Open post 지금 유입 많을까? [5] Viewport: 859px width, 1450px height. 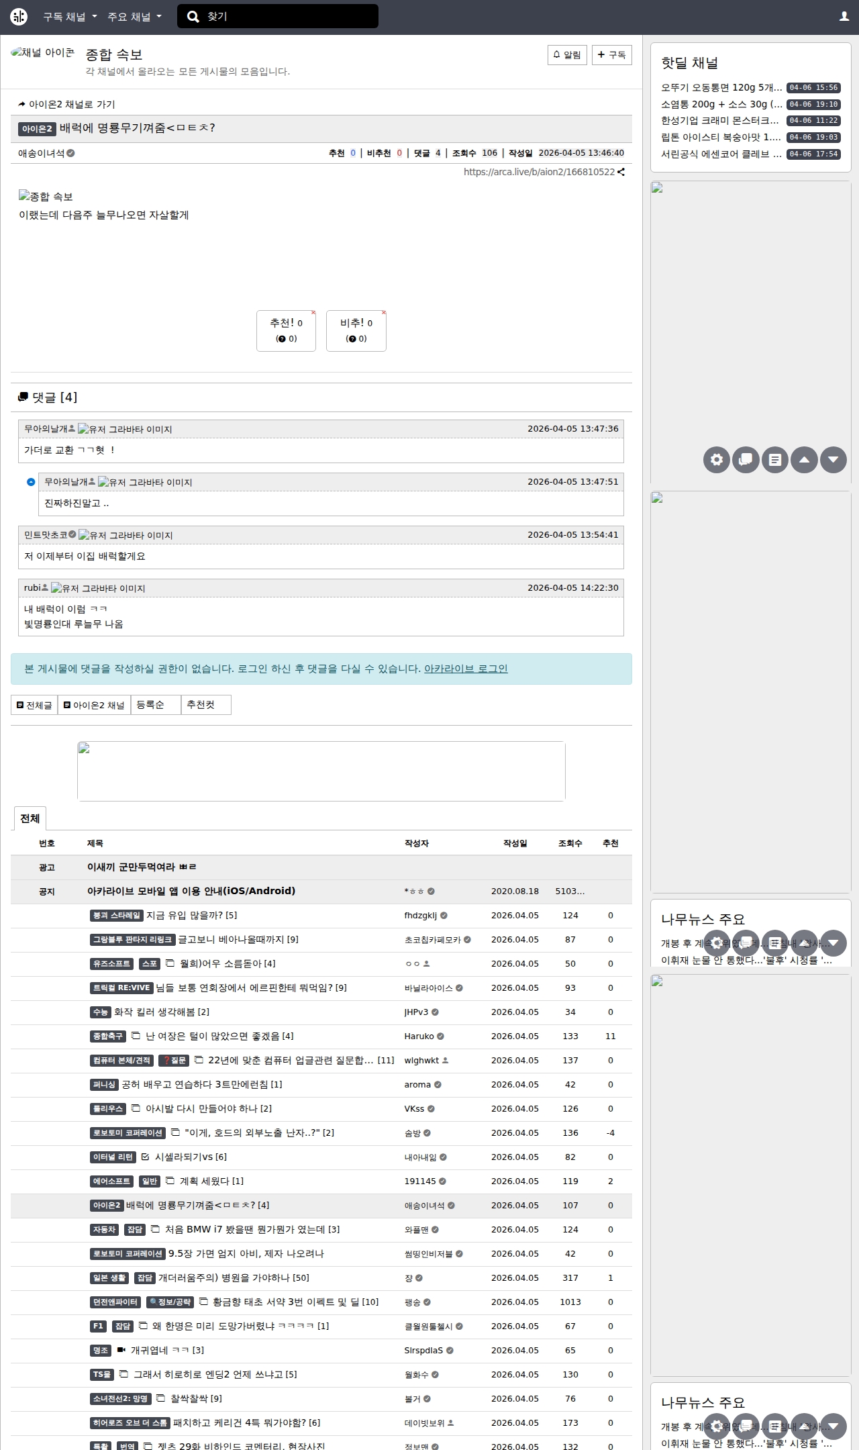tap(191, 915)
